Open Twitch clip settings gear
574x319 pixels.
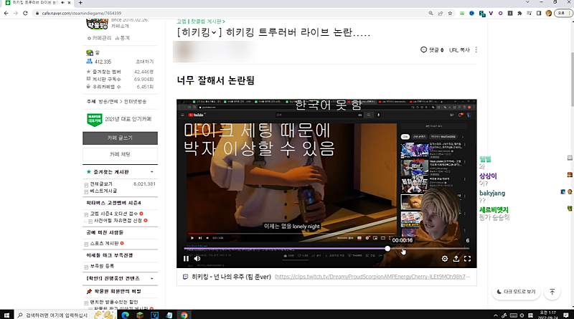pyautogui.click(x=444, y=259)
